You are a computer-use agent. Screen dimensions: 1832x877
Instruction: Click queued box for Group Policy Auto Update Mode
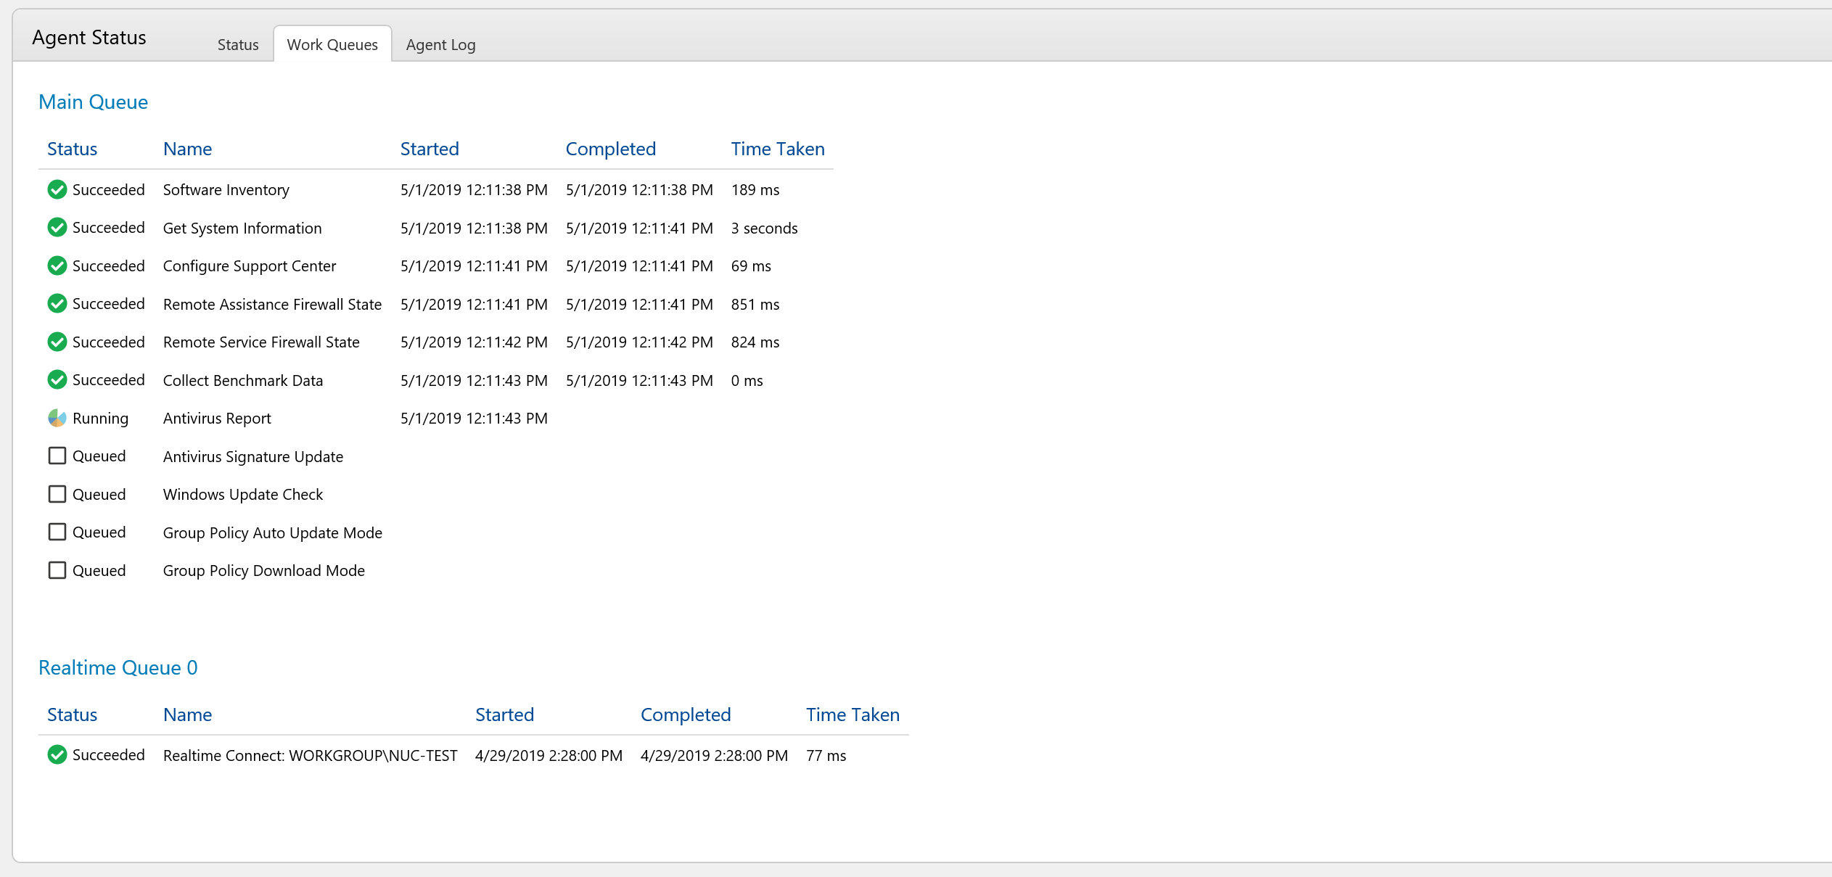point(57,532)
